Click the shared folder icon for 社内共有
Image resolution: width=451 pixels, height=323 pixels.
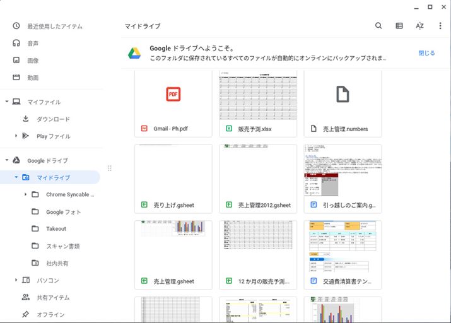tap(35, 263)
